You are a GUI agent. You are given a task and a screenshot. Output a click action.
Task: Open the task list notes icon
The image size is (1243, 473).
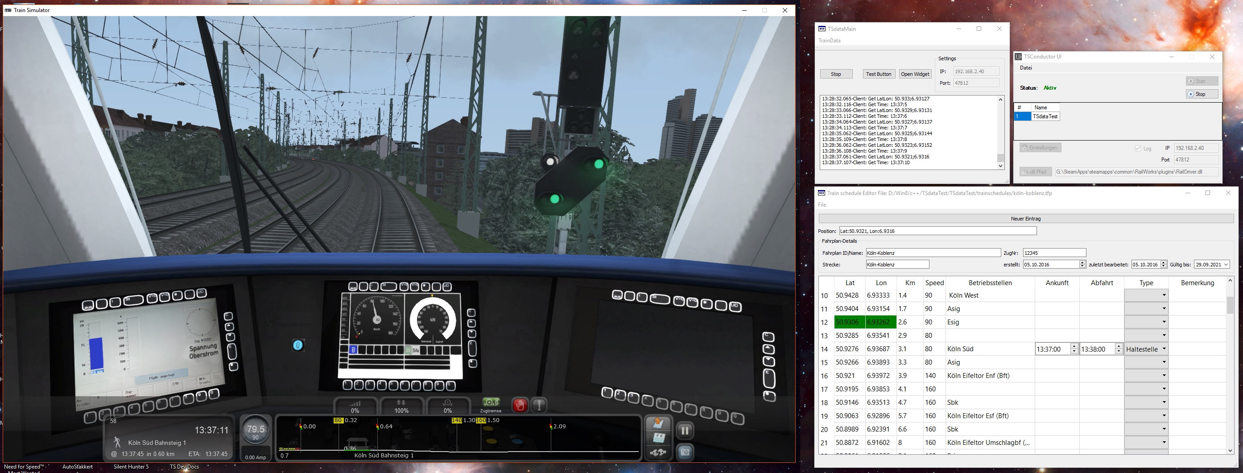tap(658, 437)
